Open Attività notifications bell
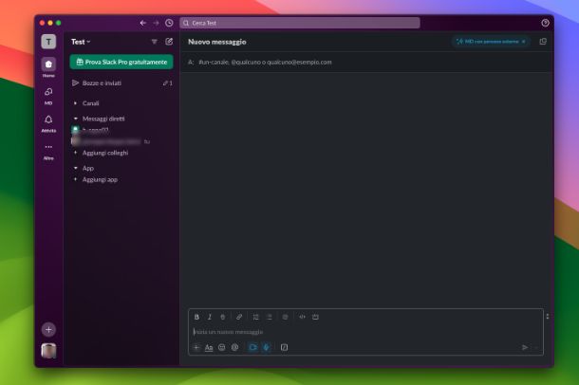The image size is (579, 385). coord(48,123)
